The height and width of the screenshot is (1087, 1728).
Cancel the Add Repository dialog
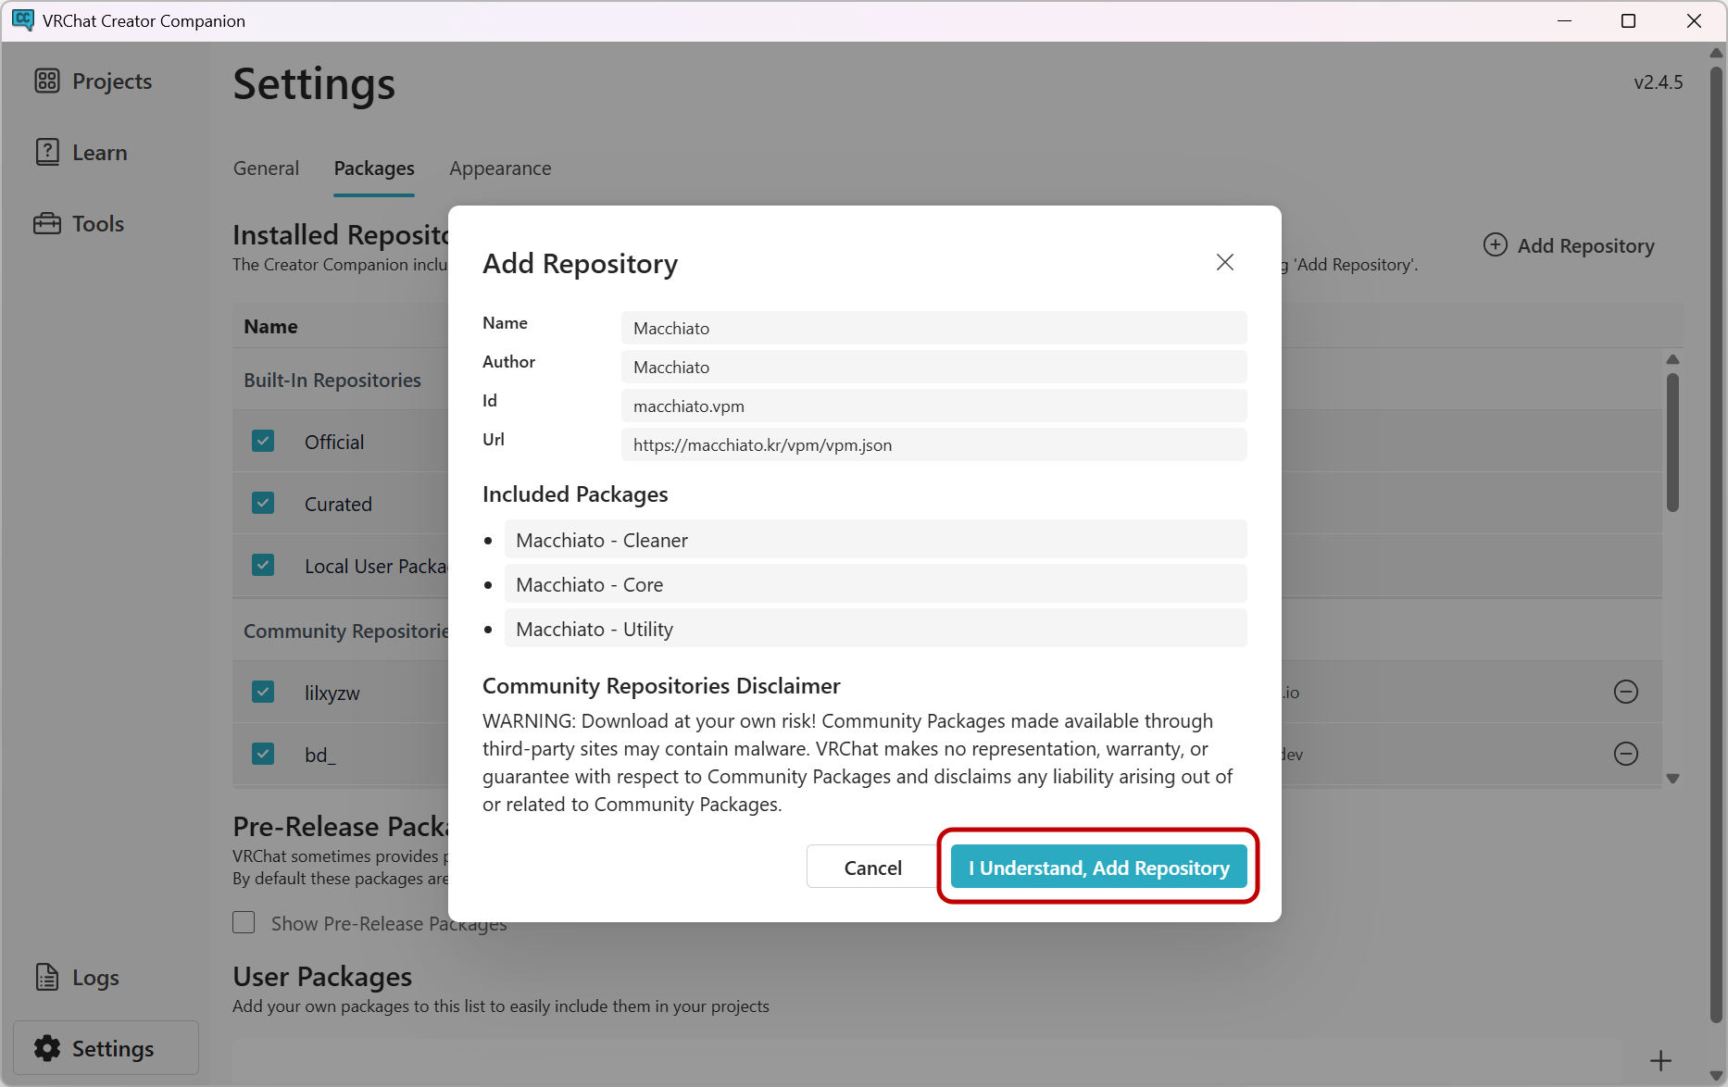point(872,867)
